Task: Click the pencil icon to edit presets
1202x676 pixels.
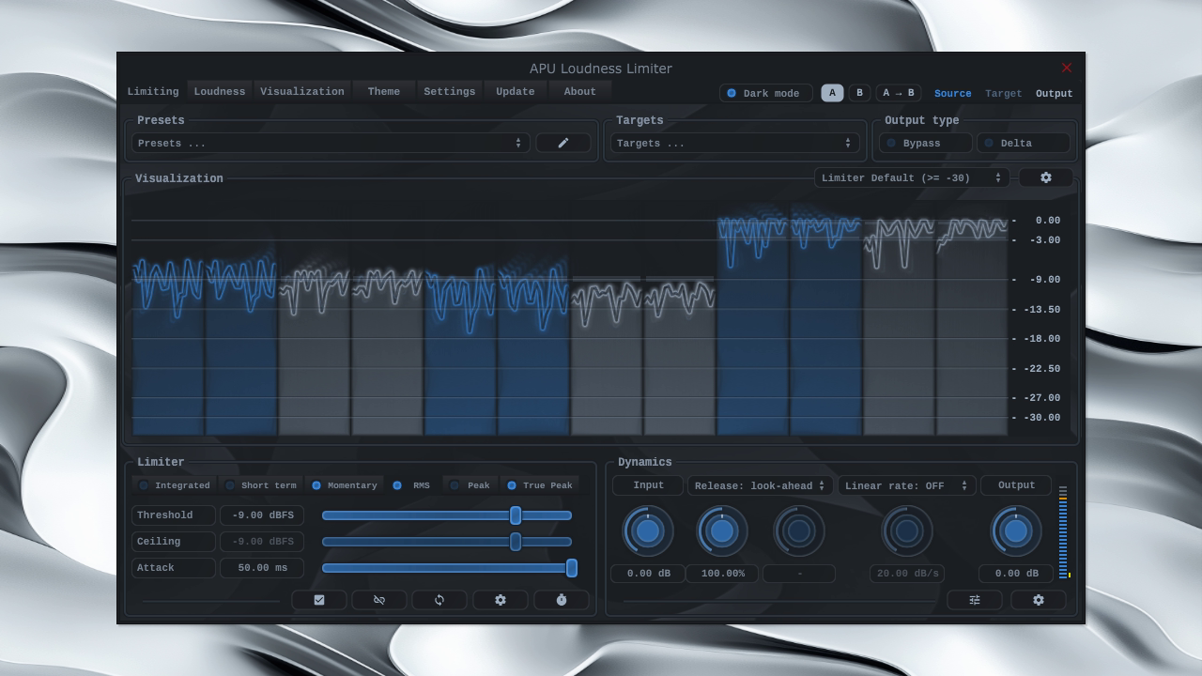Action: [562, 142]
